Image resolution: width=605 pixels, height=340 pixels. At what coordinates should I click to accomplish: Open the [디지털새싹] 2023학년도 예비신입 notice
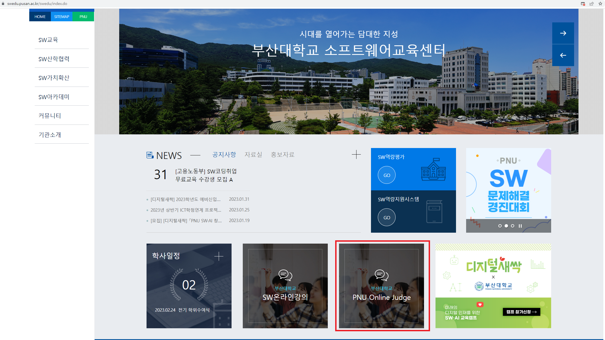186,199
